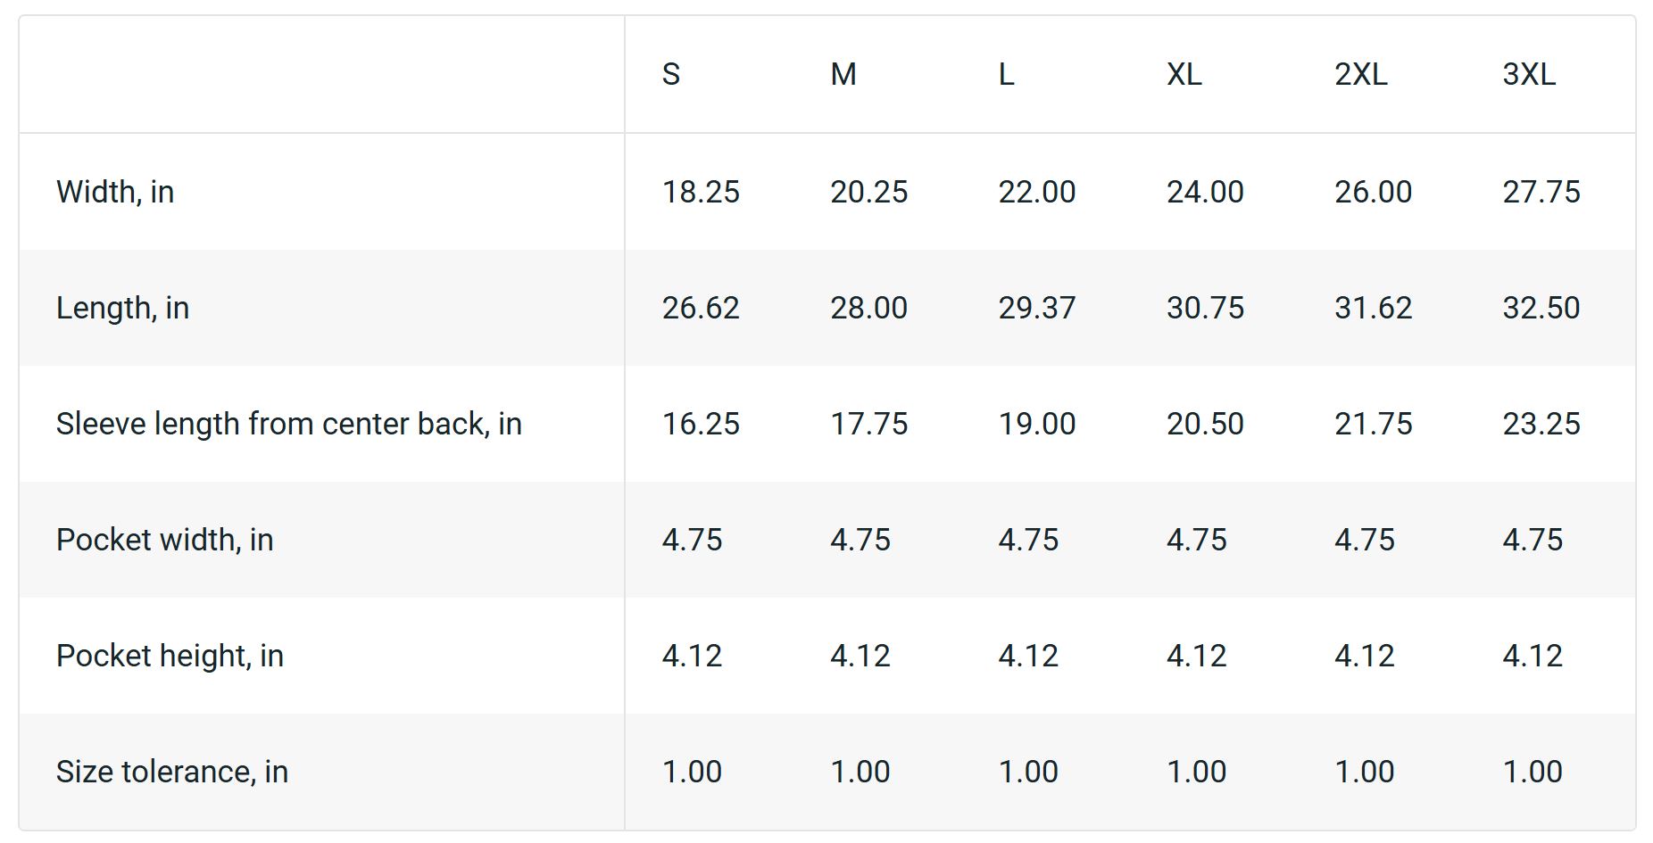This screenshot has height=843, width=1653.
Task: Select the M size column header
Action: click(843, 74)
